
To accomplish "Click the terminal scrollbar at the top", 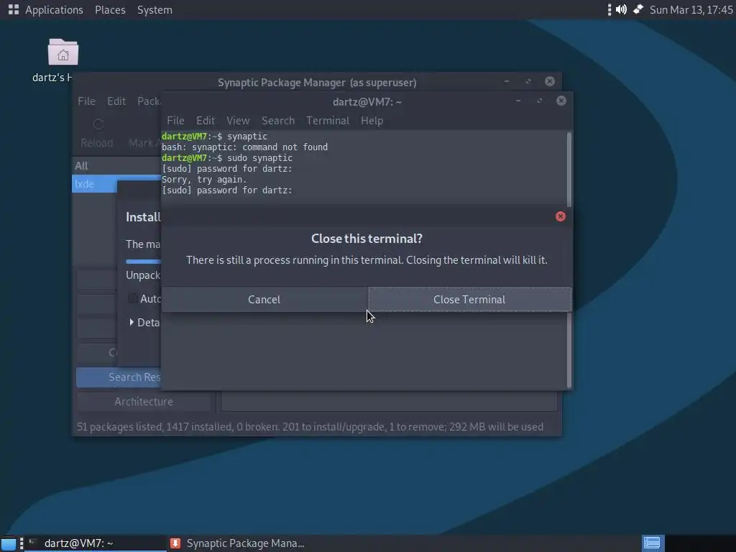I will [569, 169].
